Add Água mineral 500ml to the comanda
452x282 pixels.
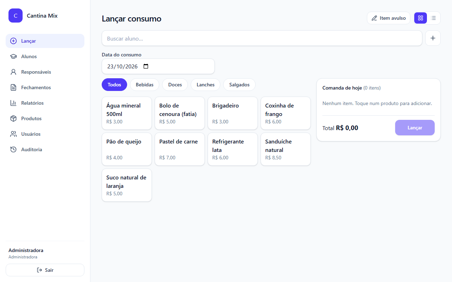(127, 113)
